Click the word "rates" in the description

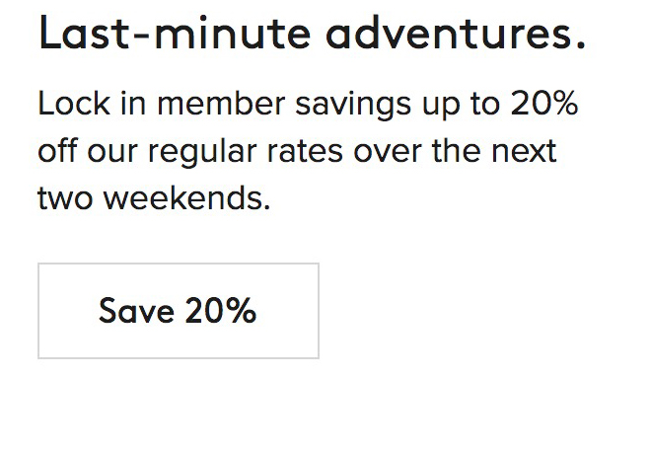(x=320, y=151)
